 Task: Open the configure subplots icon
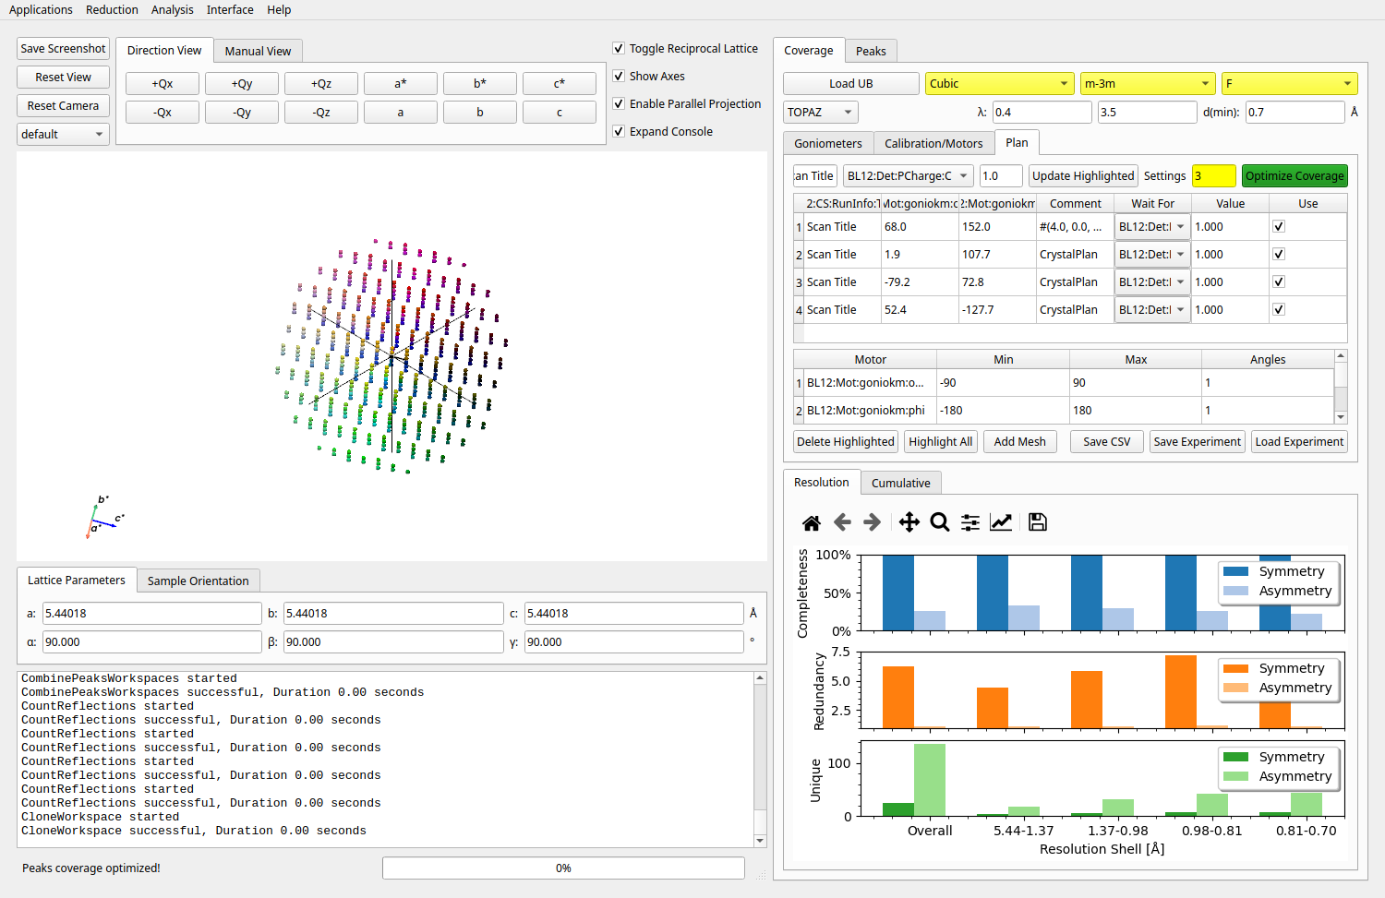[970, 522]
